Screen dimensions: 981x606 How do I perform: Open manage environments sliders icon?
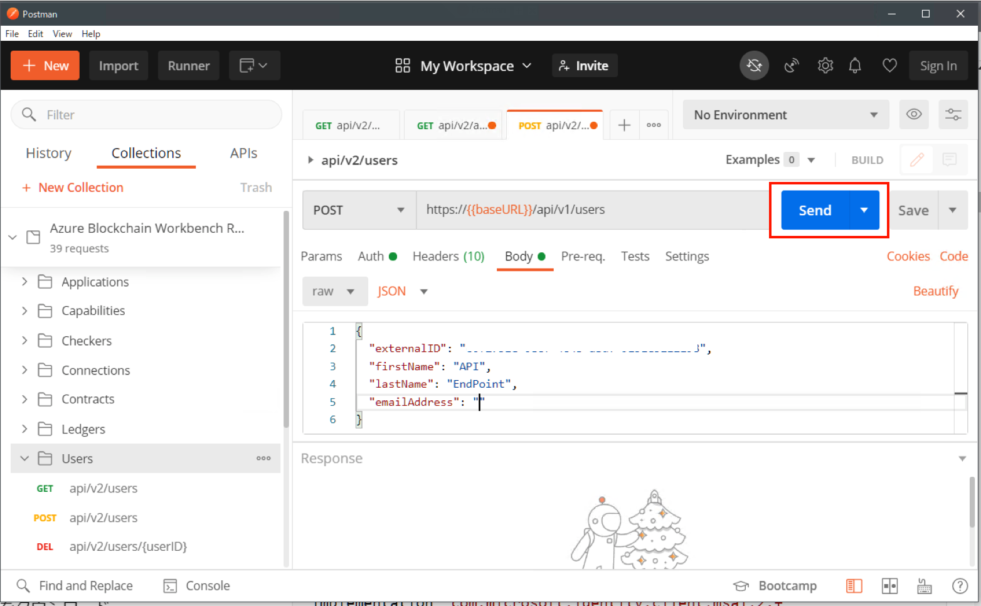953,114
